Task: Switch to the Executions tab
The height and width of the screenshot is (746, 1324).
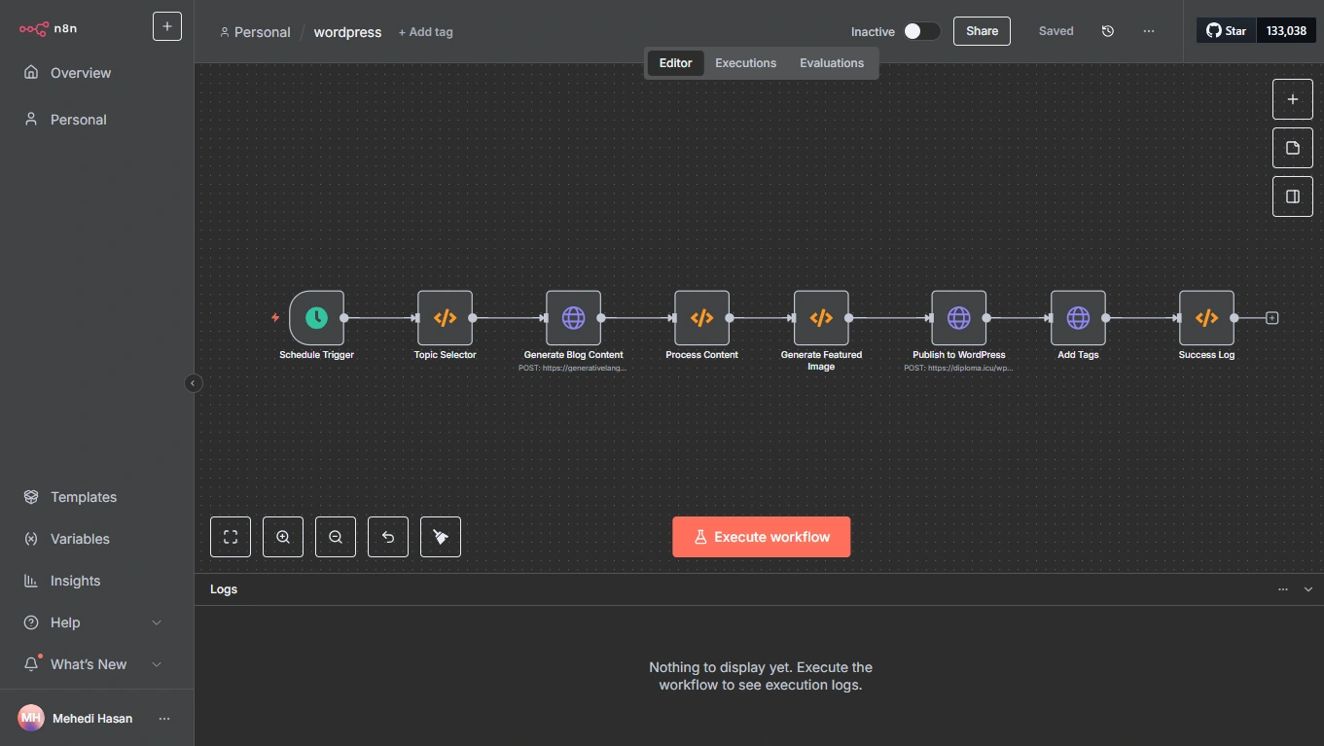Action: tap(745, 63)
